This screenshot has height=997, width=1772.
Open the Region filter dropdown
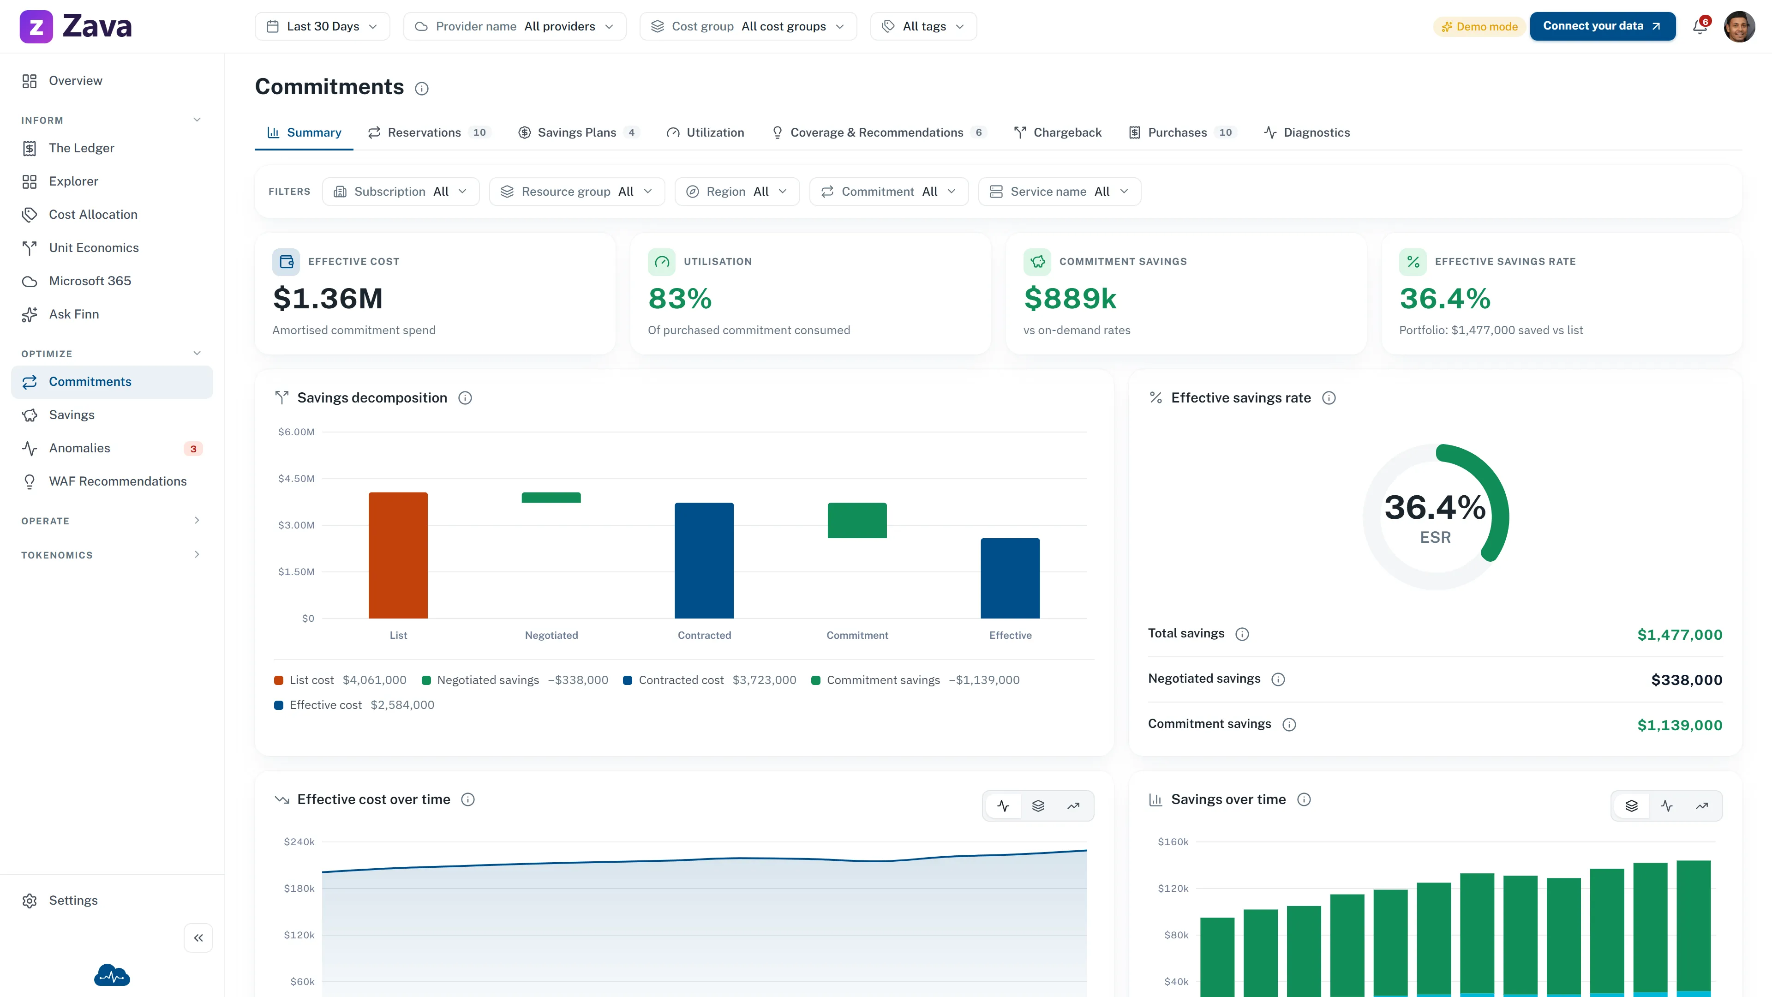(x=737, y=191)
